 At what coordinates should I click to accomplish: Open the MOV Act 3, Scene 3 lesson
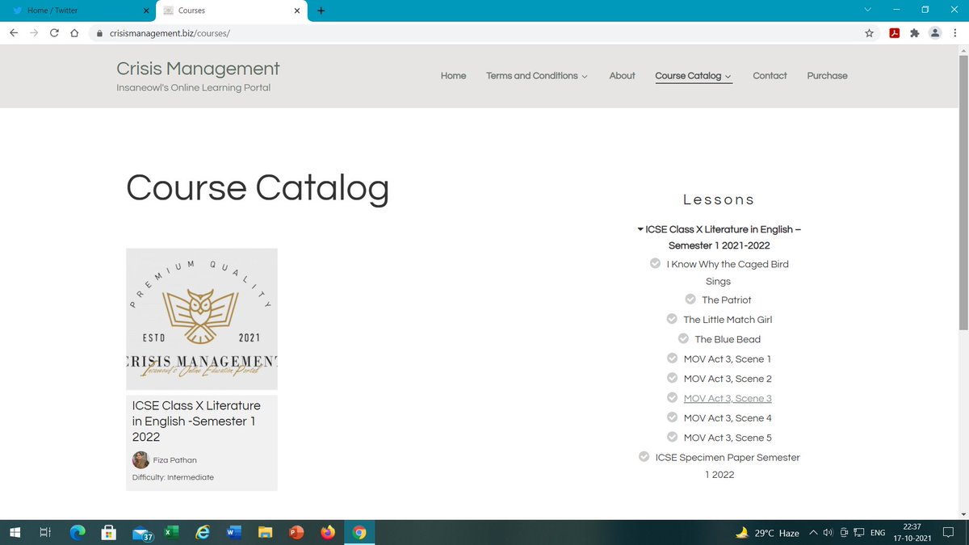(x=728, y=398)
